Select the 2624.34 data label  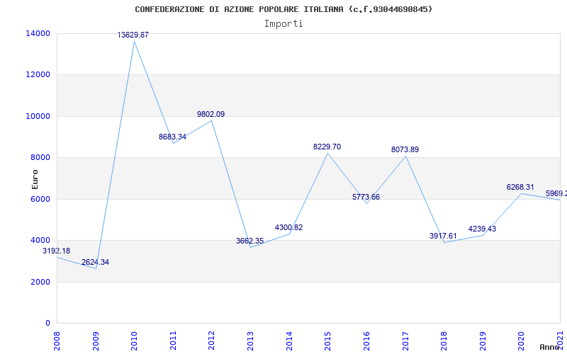point(95,262)
